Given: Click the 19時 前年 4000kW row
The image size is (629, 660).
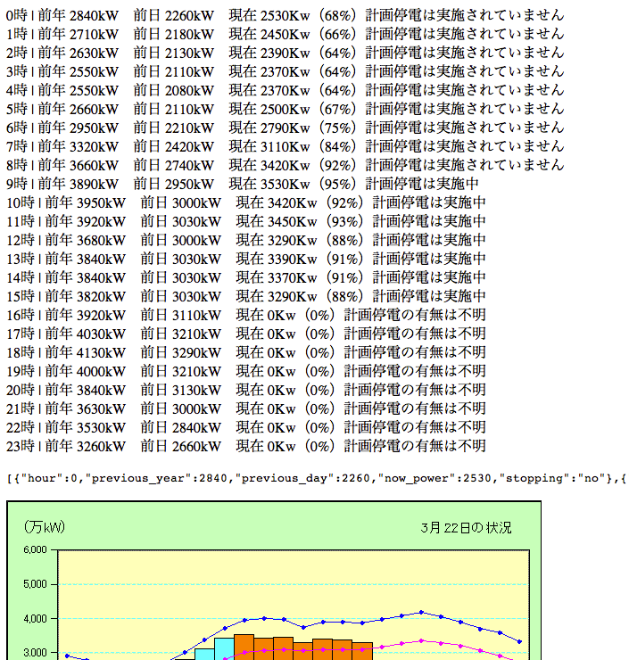Looking at the screenshot, I should tap(246, 371).
